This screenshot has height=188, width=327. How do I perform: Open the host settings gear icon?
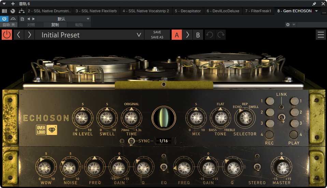[x=288, y=24]
